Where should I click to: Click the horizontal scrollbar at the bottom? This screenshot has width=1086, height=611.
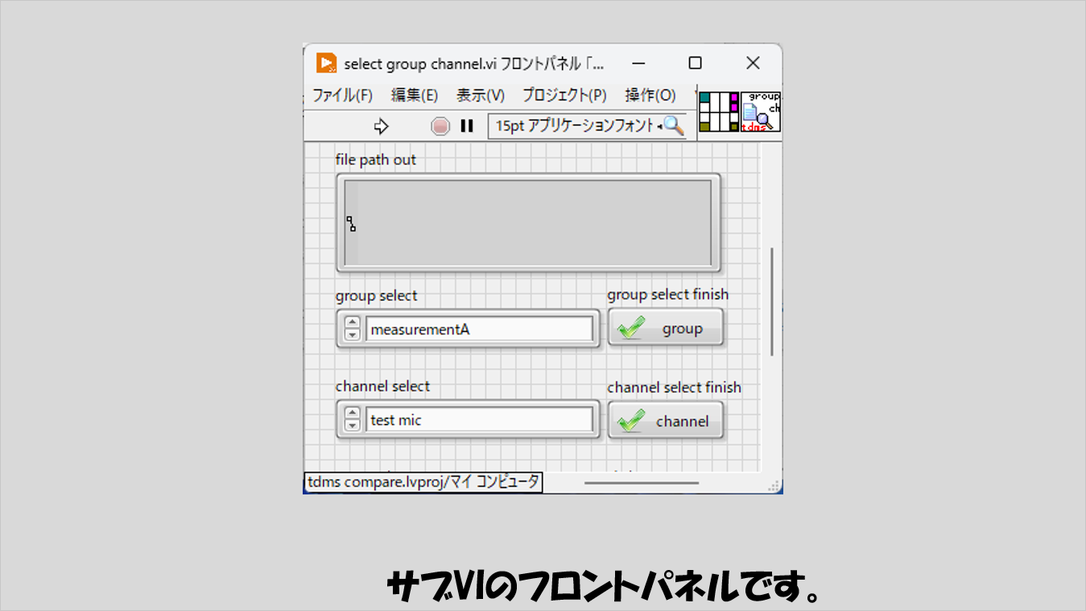[642, 482]
